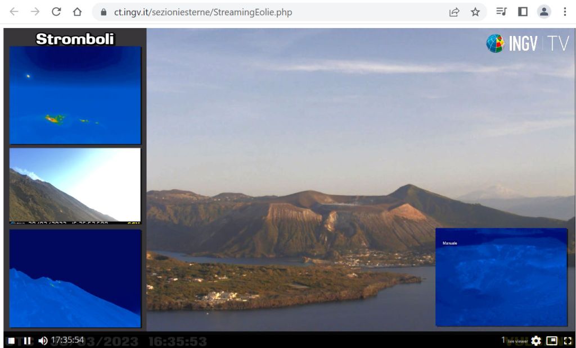Toggle picture-in-picture mode
Image resolution: width=576 pixels, height=348 pixels.
(552, 341)
